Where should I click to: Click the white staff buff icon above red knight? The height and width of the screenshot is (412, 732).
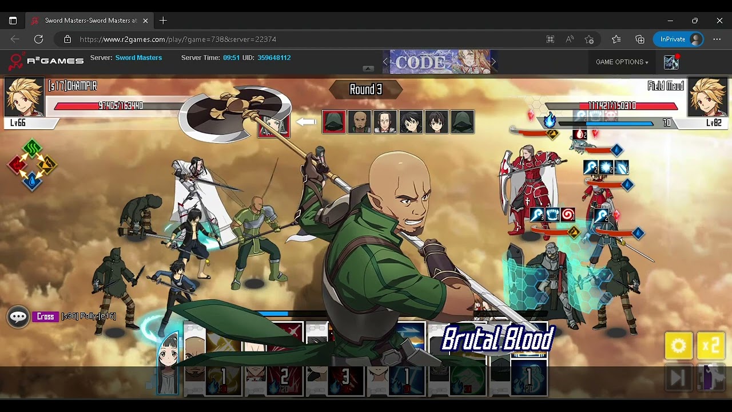pyautogui.click(x=537, y=215)
